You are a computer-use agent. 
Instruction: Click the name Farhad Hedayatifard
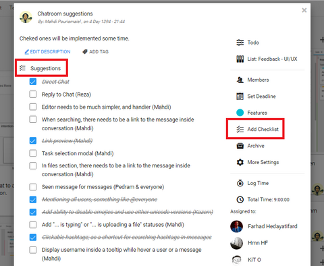273,226
